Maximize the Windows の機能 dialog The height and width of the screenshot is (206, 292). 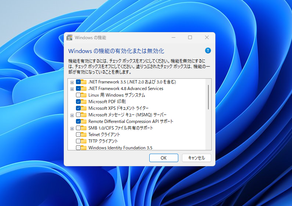[x=190, y=38]
